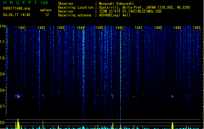Image resolution: width=204 pixels, height=129 pixels.
Task: Click time marker 1444
Action: 80,28
